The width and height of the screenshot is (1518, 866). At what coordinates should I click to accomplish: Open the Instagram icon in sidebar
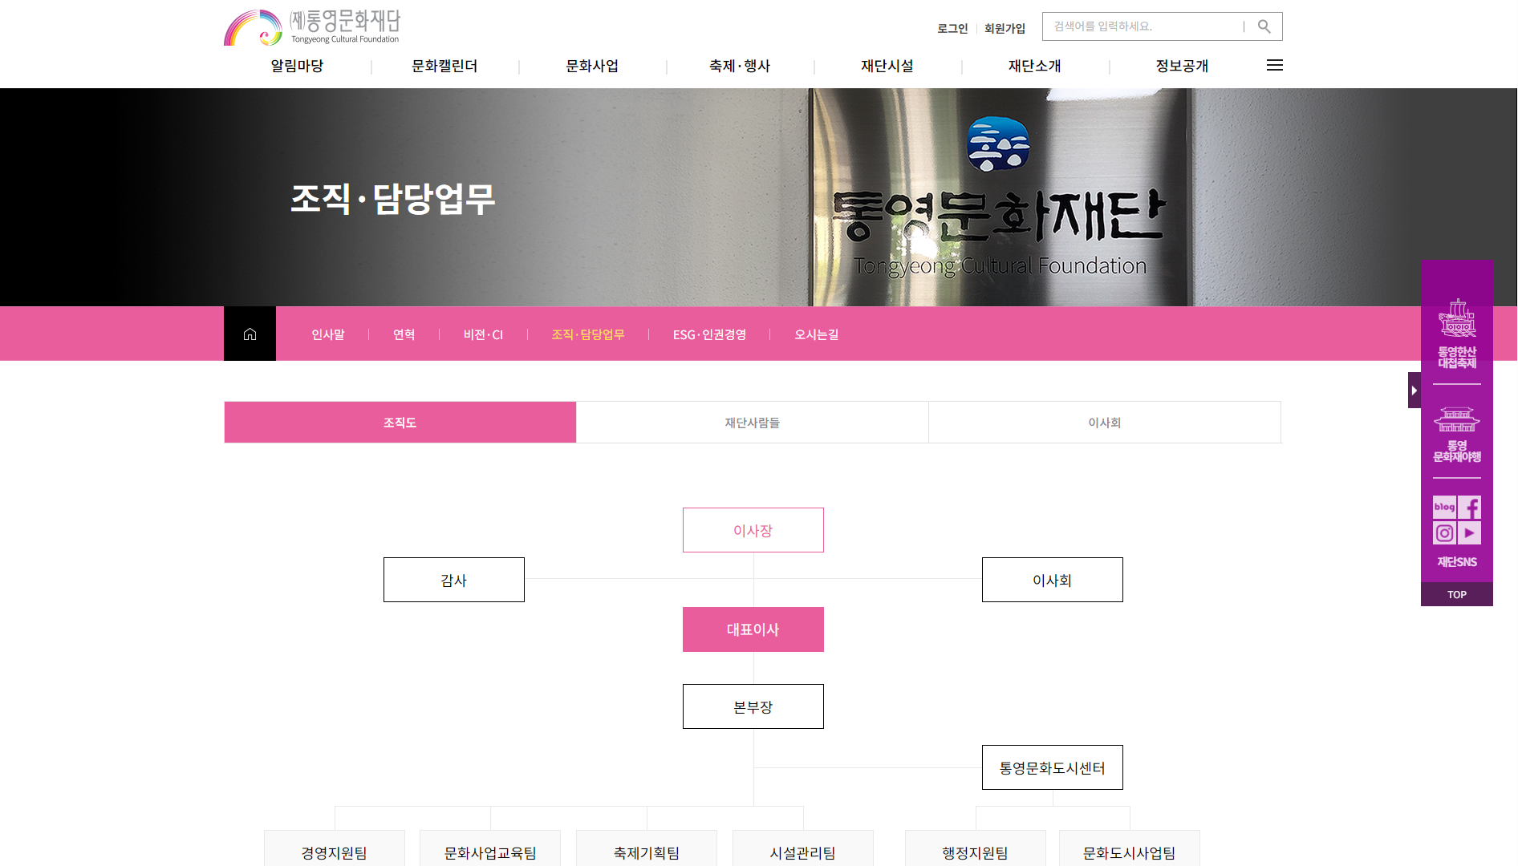click(1444, 533)
